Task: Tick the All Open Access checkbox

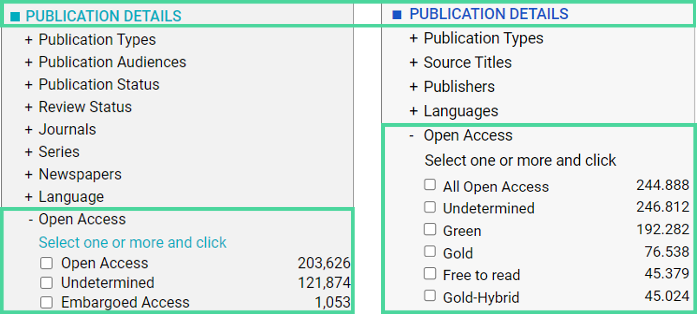Action: 430,185
